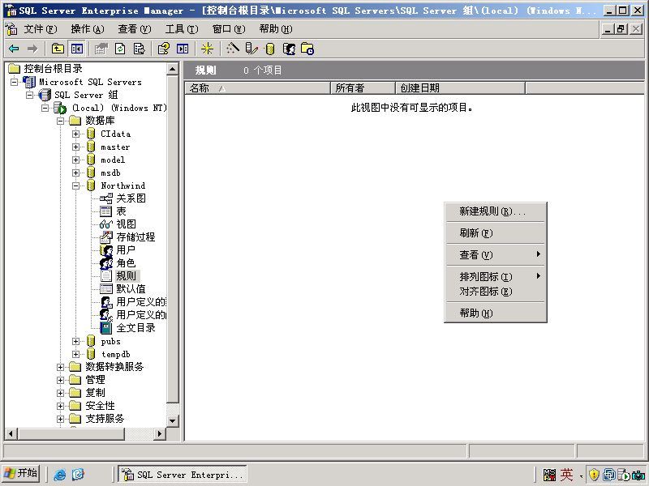
Task: Expand the CIdata database node
Action: point(75,134)
